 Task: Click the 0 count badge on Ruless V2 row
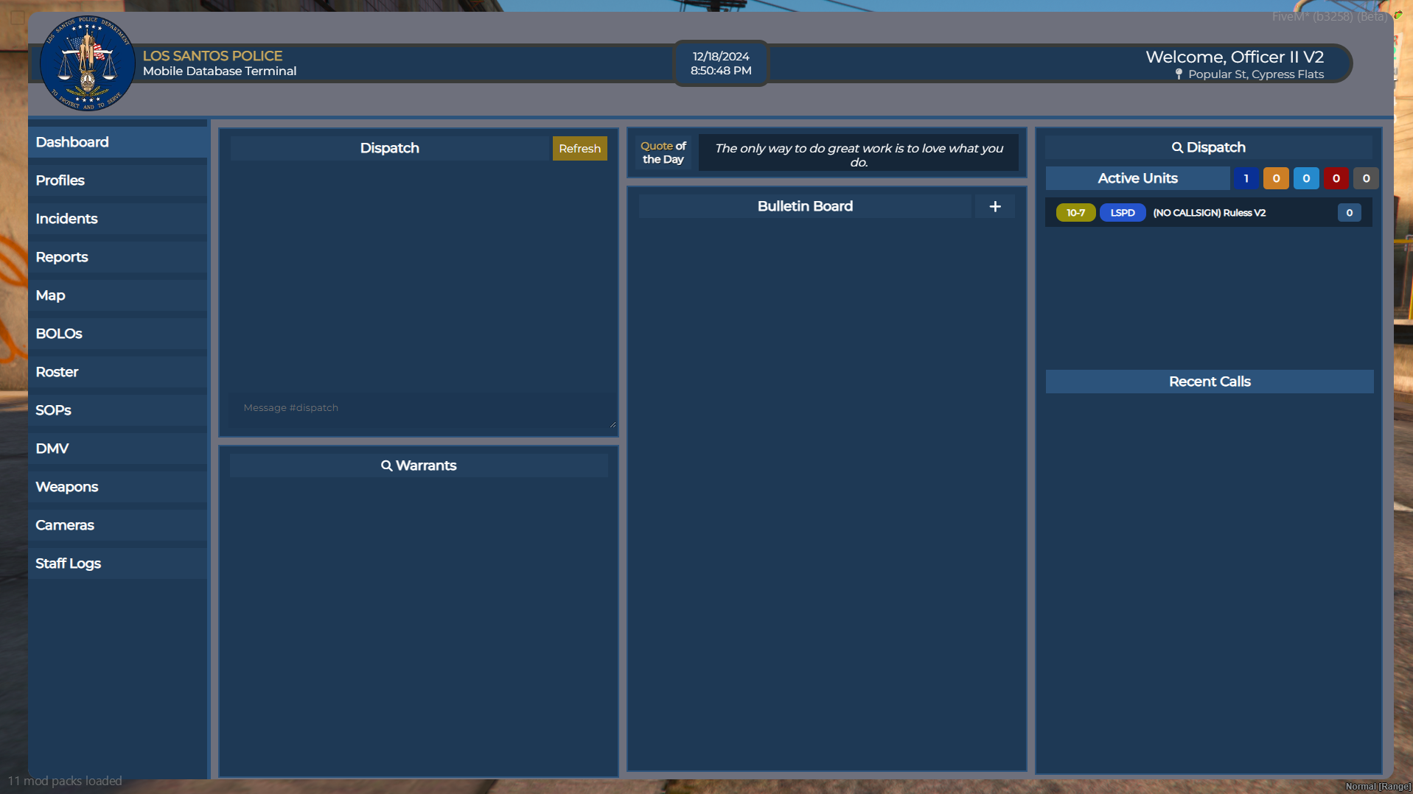point(1349,213)
